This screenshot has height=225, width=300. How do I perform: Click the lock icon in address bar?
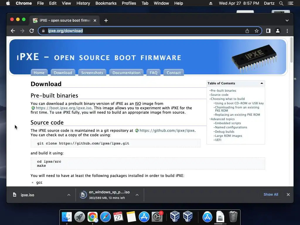pos(43,31)
